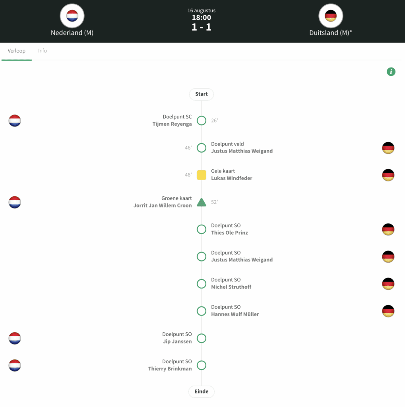This screenshot has width=405, height=407.
Task: Click Dutch flag beside Jip Janssen
Action: coord(15,338)
